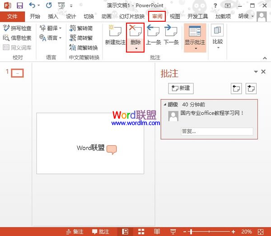Switch to the 动画 tab
271x236 pixels.
[107, 16]
